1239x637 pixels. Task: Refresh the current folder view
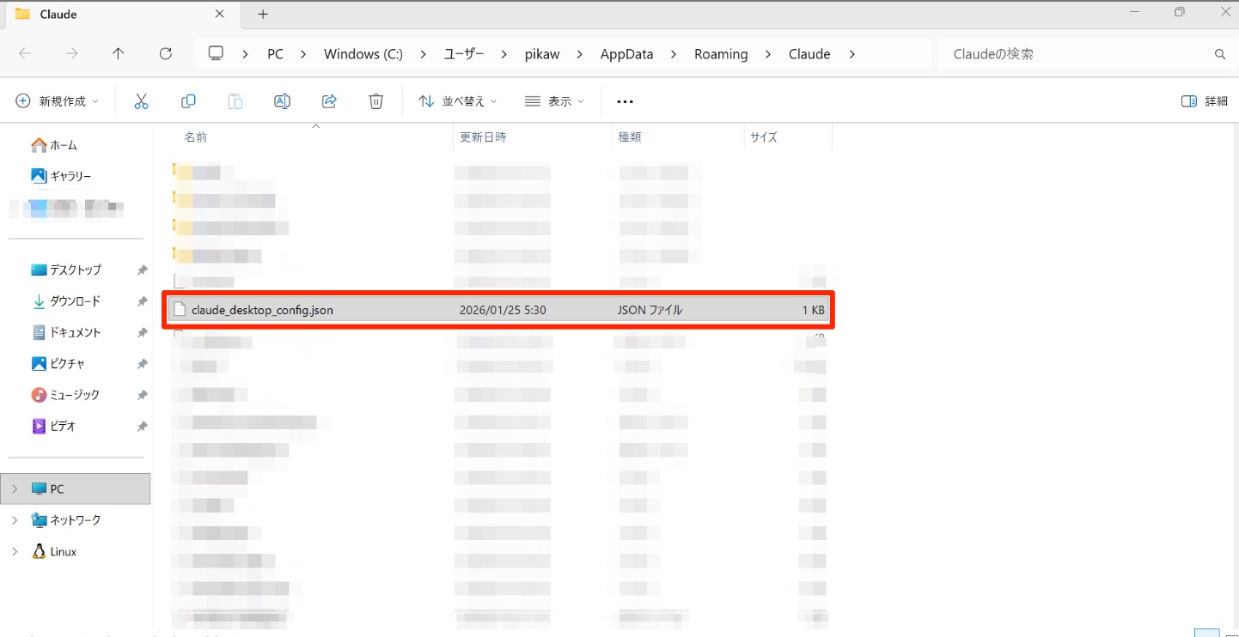pyautogui.click(x=166, y=53)
